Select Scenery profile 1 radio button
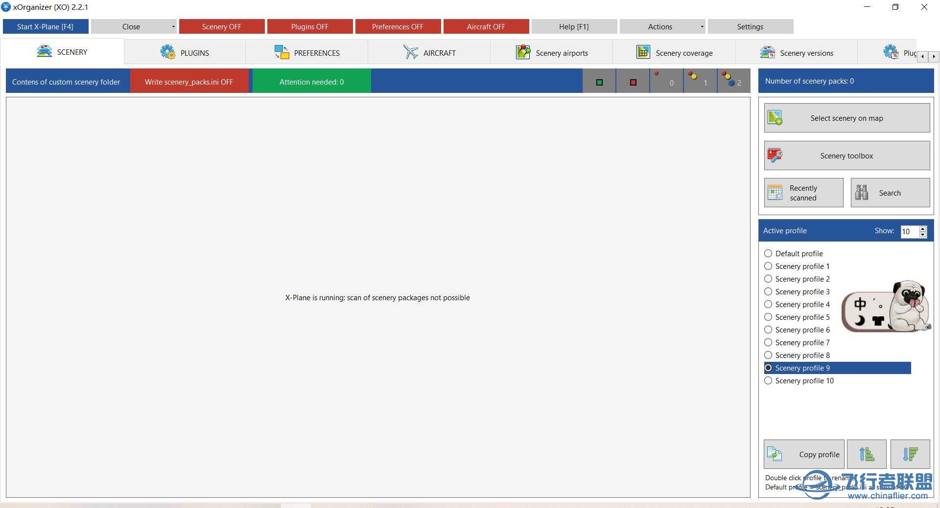The height and width of the screenshot is (508, 940). point(768,266)
